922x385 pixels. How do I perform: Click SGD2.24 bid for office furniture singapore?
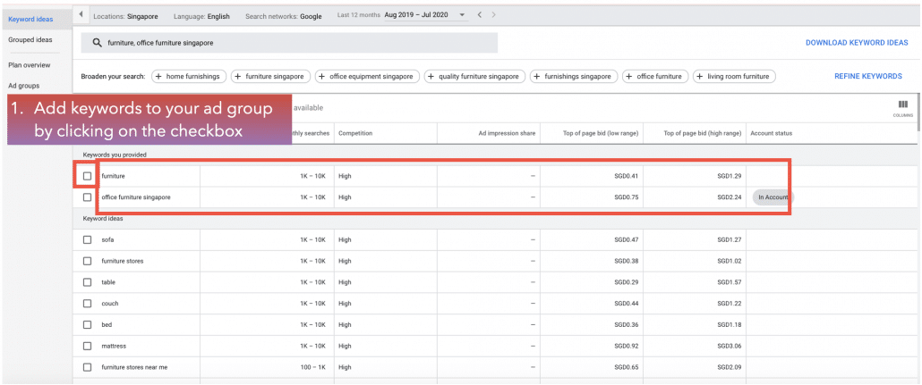click(x=730, y=197)
